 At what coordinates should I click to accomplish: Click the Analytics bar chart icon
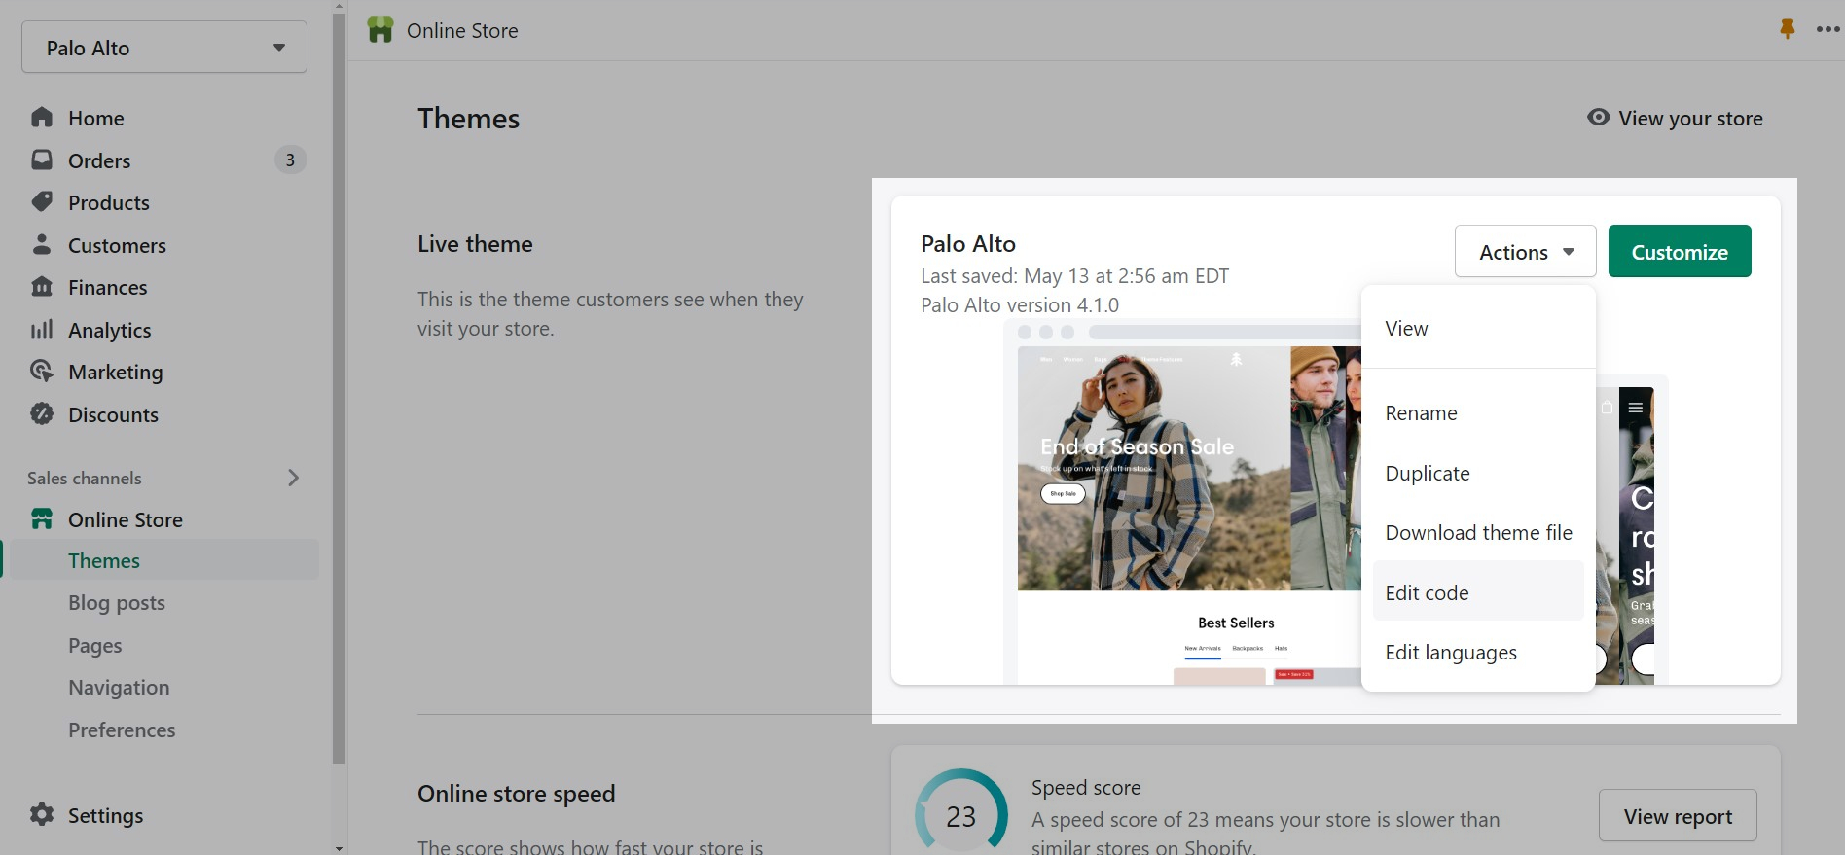(42, 330)
